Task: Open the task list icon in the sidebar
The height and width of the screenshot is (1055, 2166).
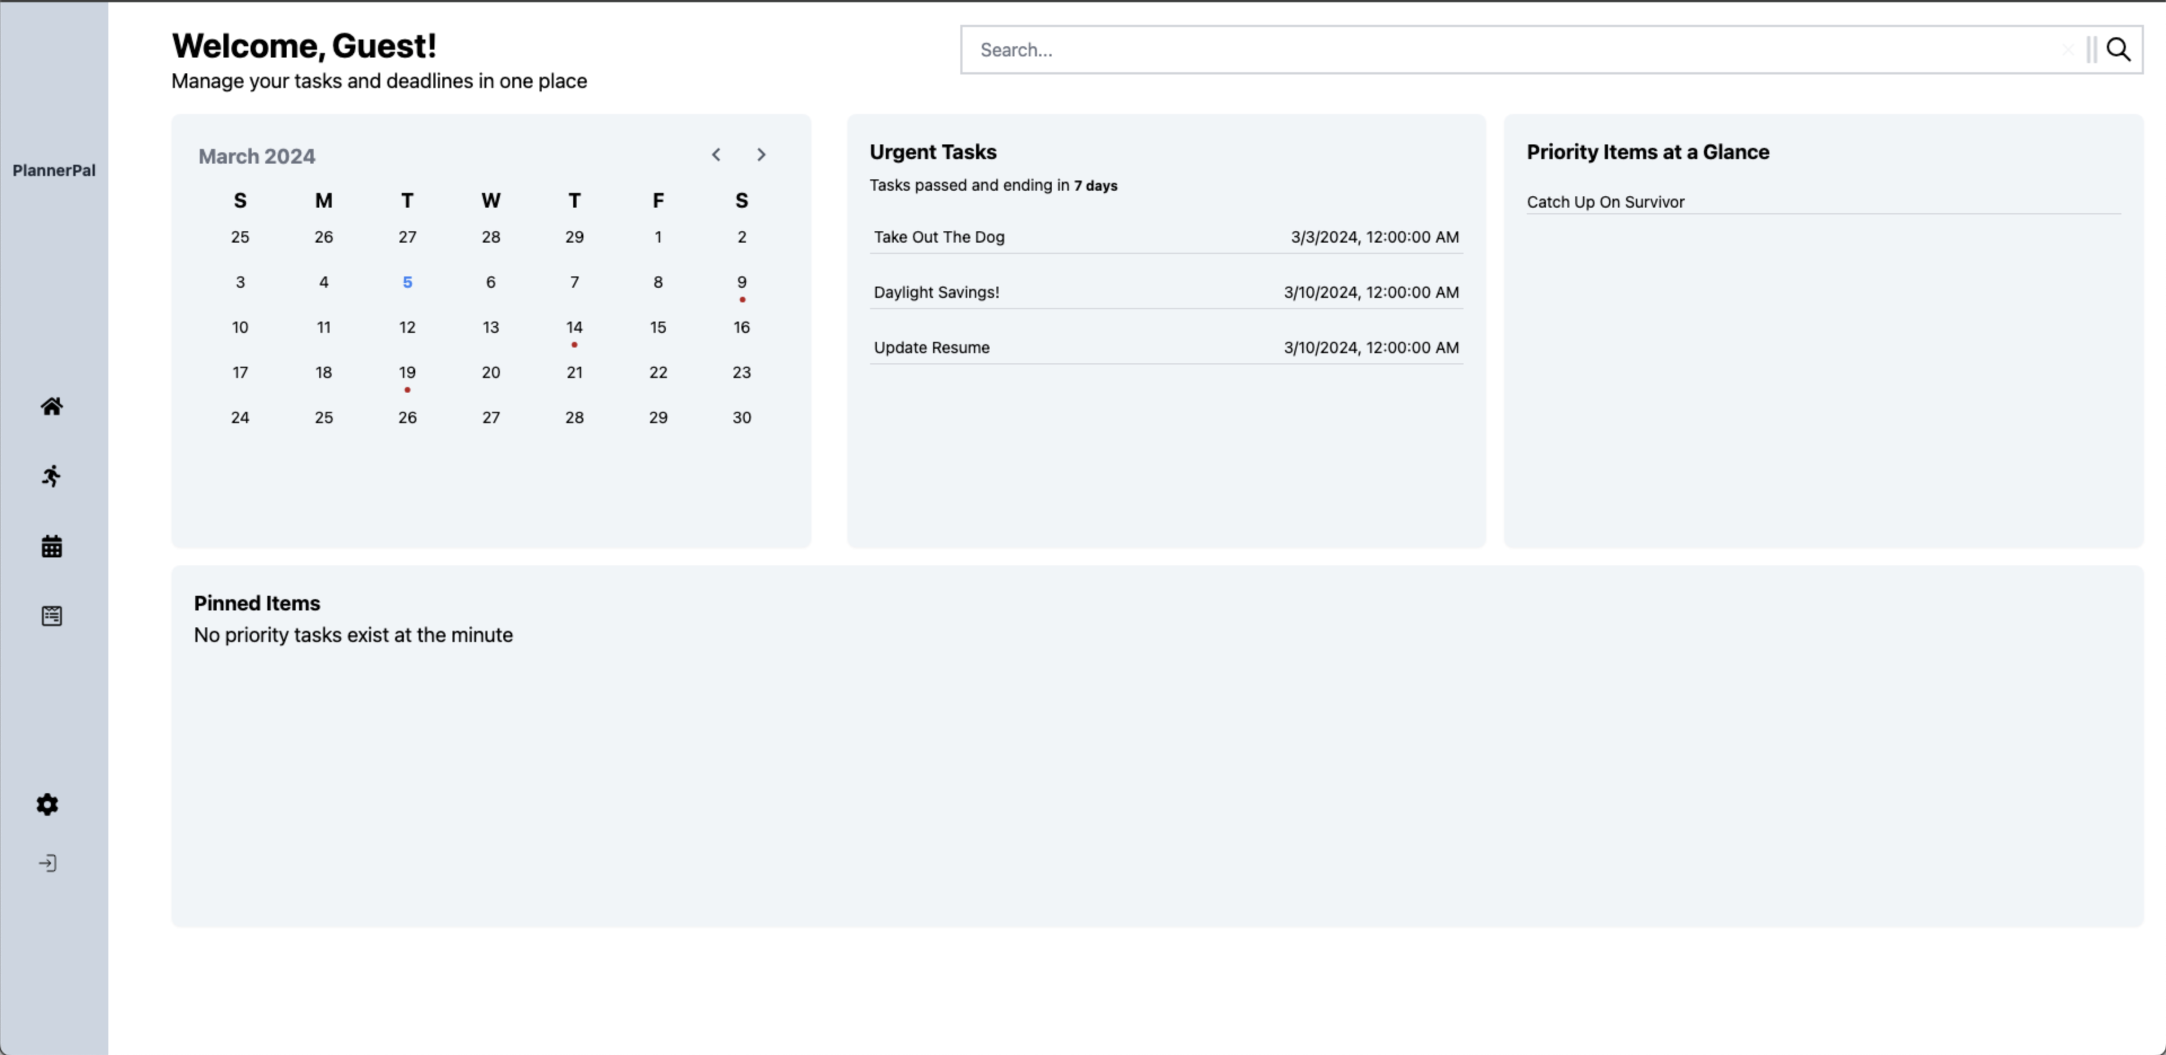Action: pos(51,616)
